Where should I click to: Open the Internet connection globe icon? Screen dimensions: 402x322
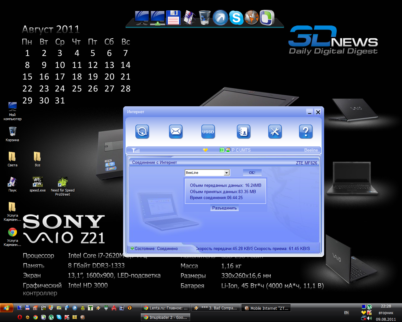[x=143, y=131]
